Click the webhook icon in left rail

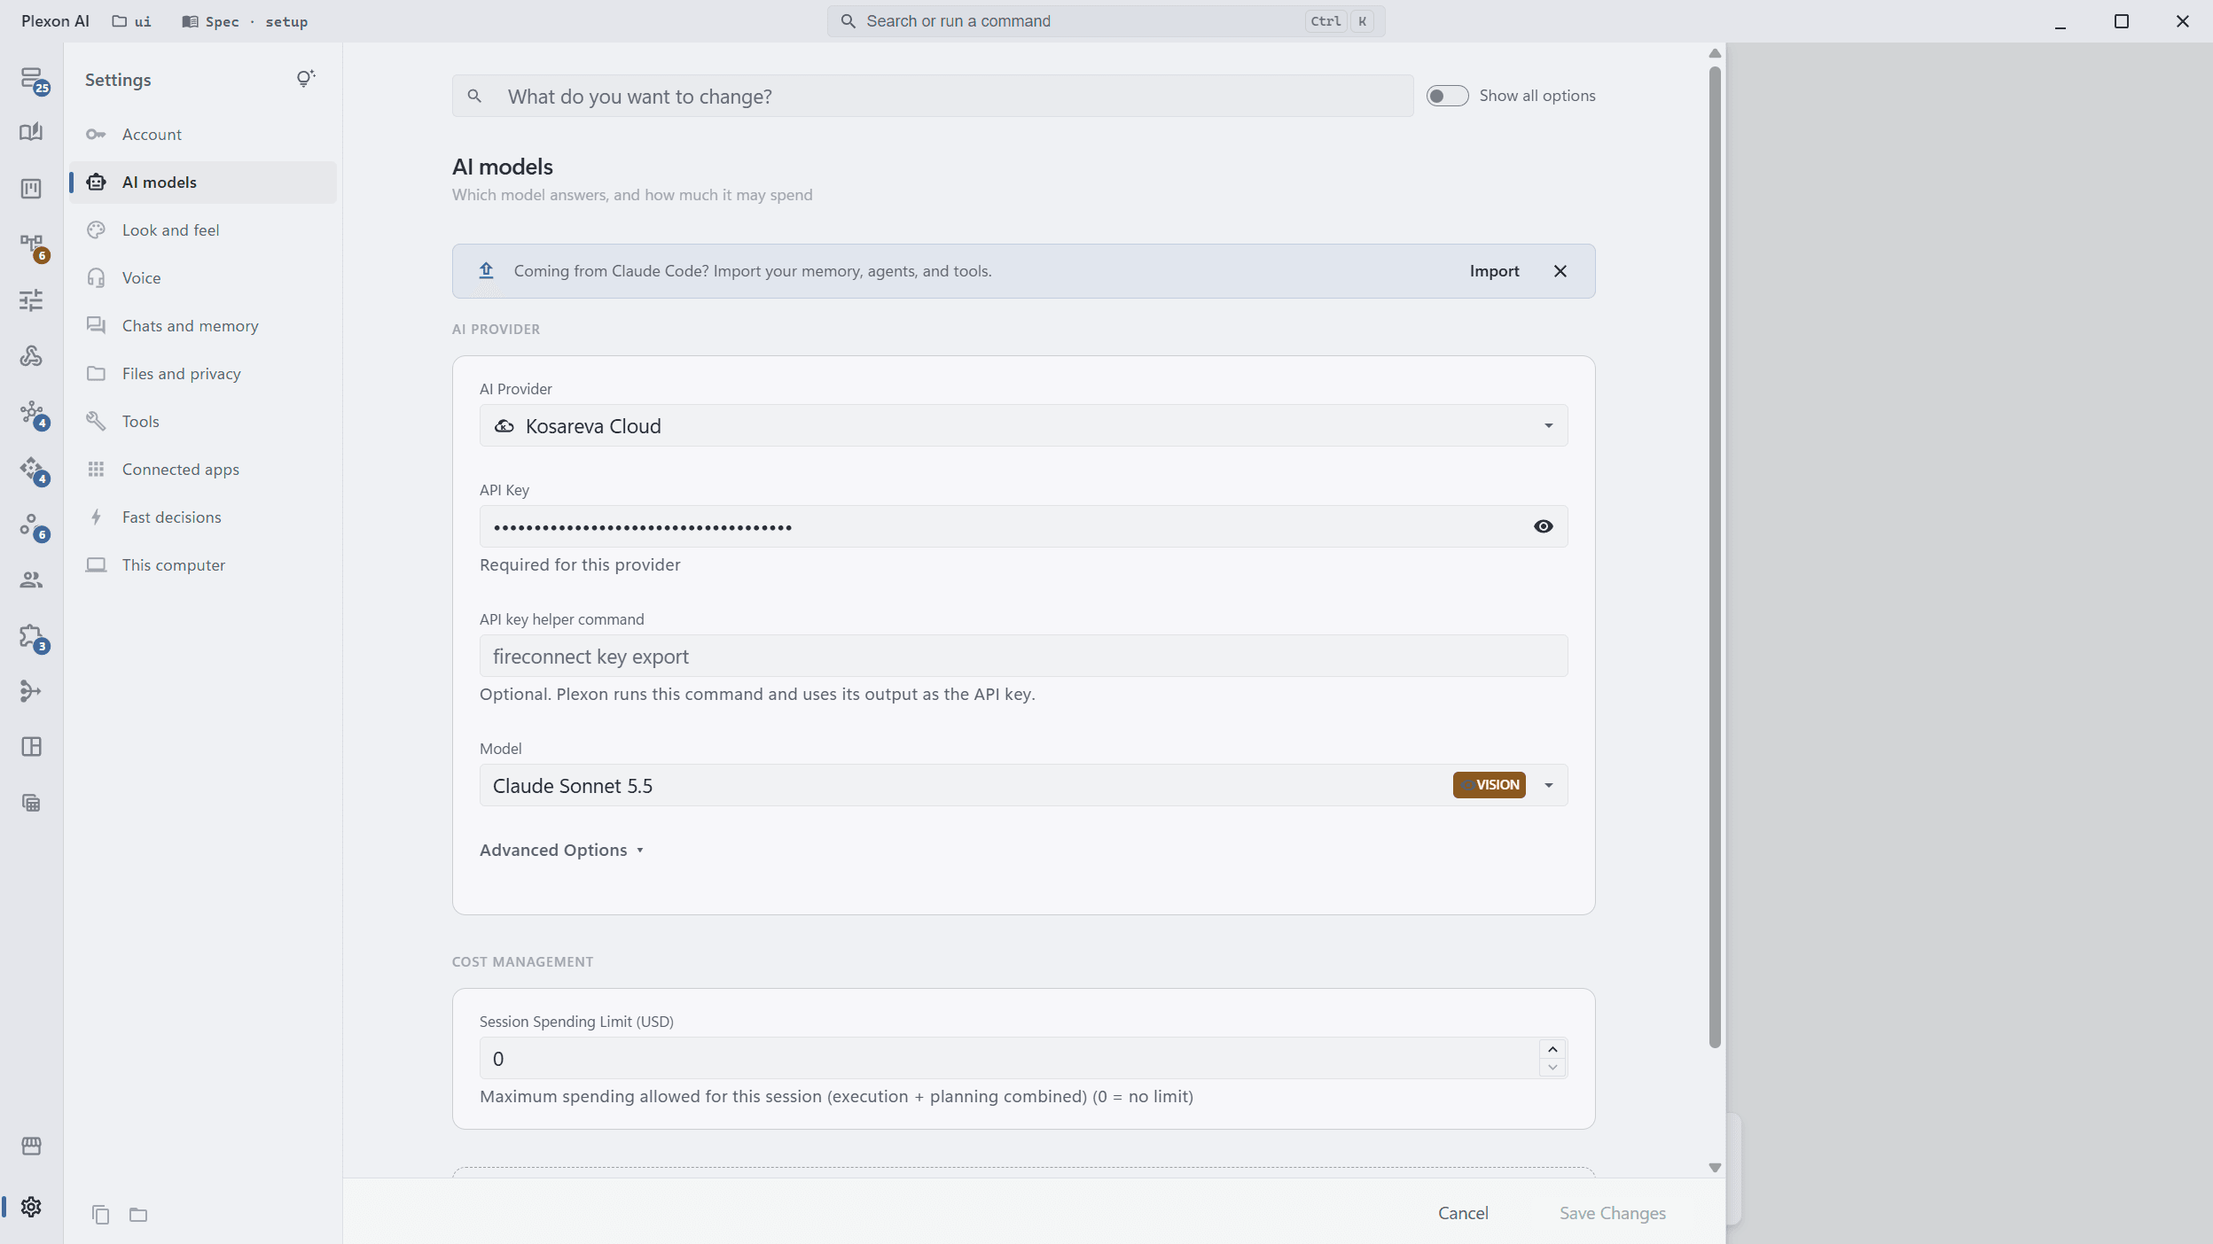tap(31, 356)
